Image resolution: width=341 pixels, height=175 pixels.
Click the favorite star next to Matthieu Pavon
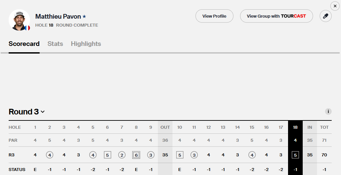[x=85, y=16]
